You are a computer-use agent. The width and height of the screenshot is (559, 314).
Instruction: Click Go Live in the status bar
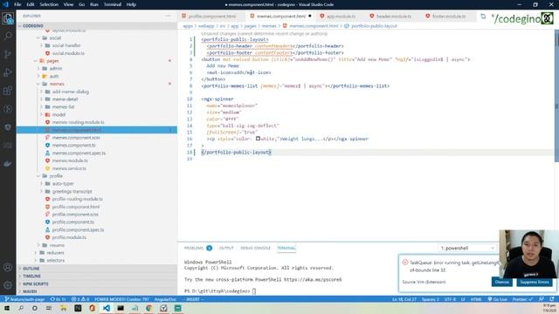pyautogui.click(x=497, y=299)
